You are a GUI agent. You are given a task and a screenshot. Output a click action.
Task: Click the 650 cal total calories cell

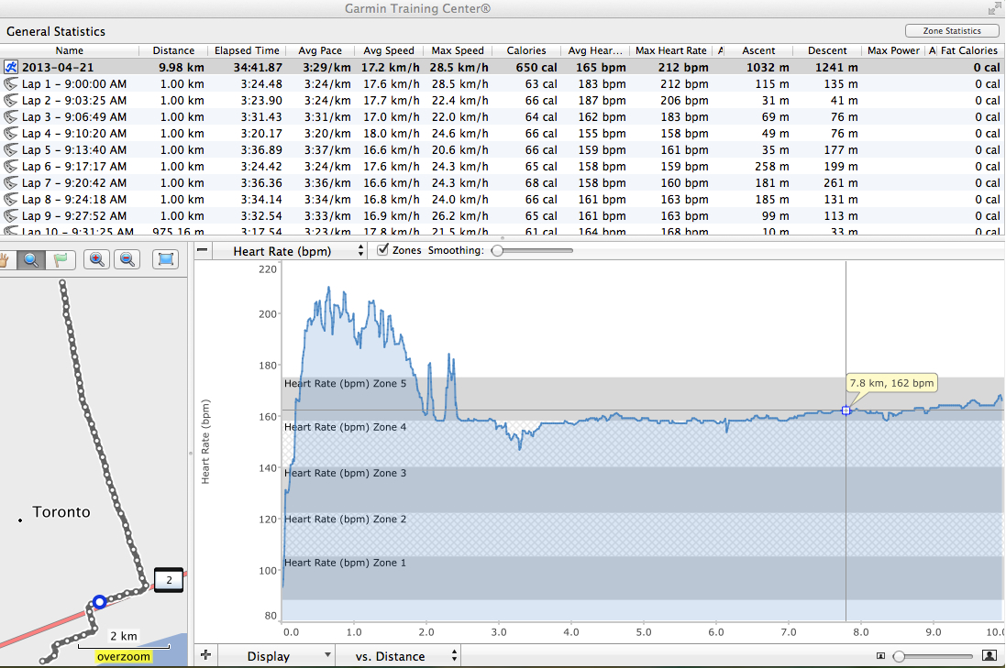pyautogui.click(x=536, y=67)
